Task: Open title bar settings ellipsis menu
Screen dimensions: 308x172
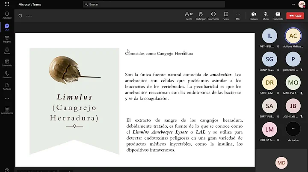Action: [293, 4]
